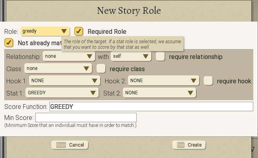Open the Role dropdown showing greedy
The image size is (258, 158).
[45, 31]
